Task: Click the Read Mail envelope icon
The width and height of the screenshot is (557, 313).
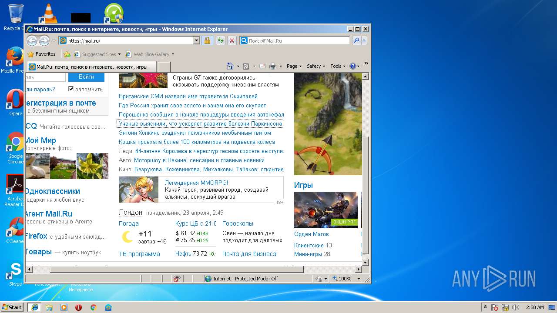Action: click(x=262, y=66)
